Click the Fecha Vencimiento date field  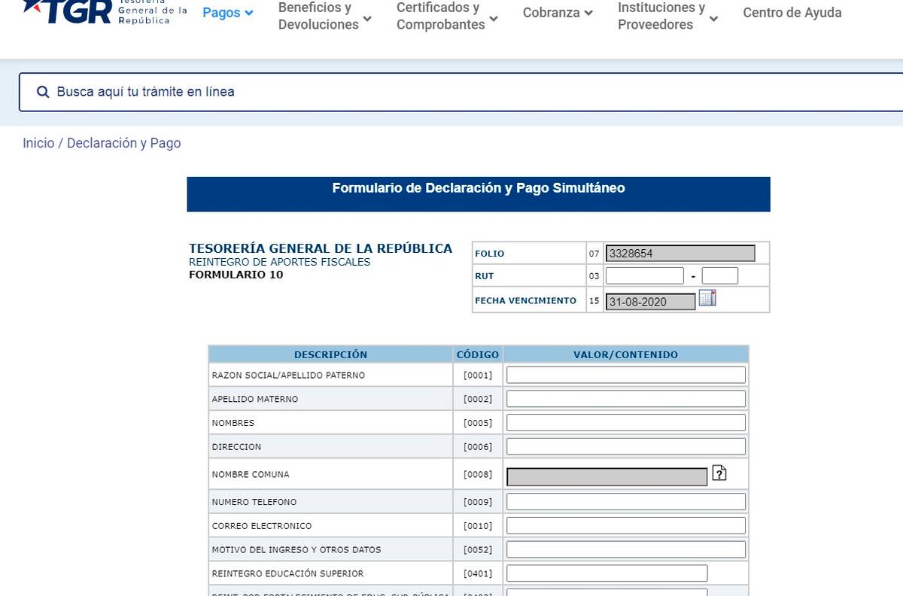[x=651, y=302]
